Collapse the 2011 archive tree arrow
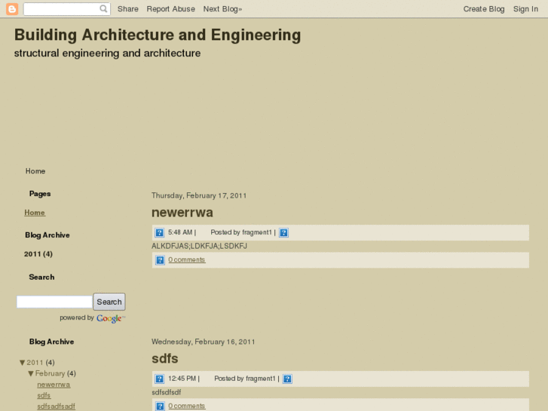 click(23, 363)
